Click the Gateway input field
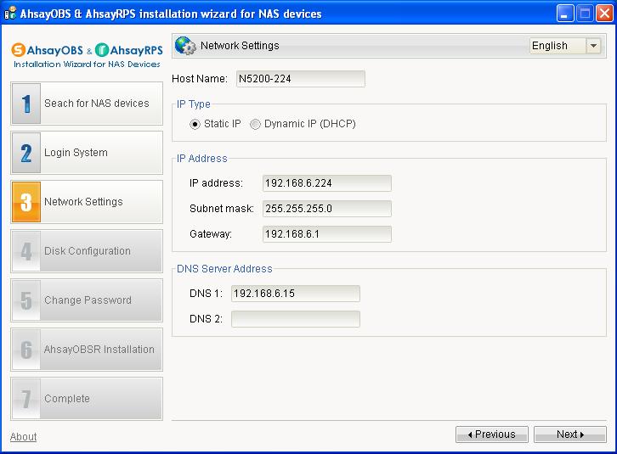This screenshot has height=454, width=617. click(x=327, y=234)
